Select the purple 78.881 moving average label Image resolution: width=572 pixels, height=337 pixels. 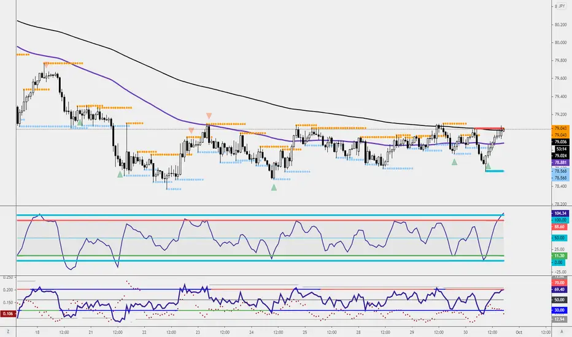(x=560, y=162)
